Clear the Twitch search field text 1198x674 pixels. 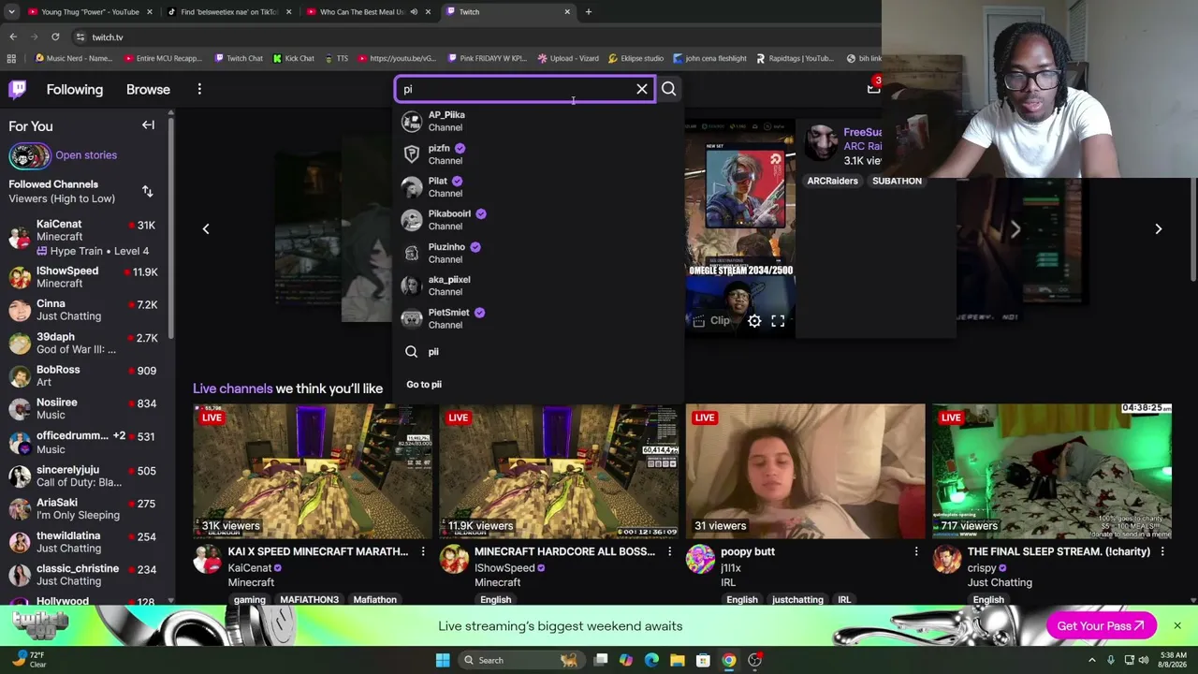pos(642,89)
